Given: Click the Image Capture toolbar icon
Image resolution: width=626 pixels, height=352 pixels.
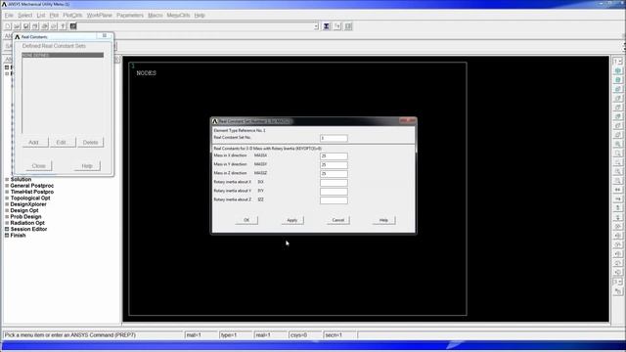Looking at the screenshot, I should click(44, 26).
